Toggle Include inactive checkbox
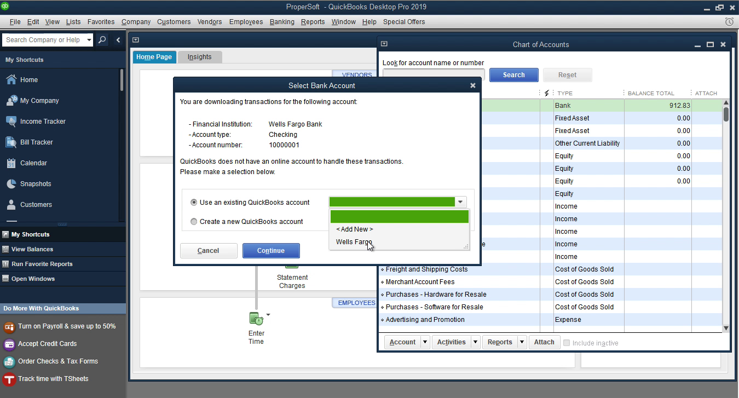739x398 pixels. (567, 343)
